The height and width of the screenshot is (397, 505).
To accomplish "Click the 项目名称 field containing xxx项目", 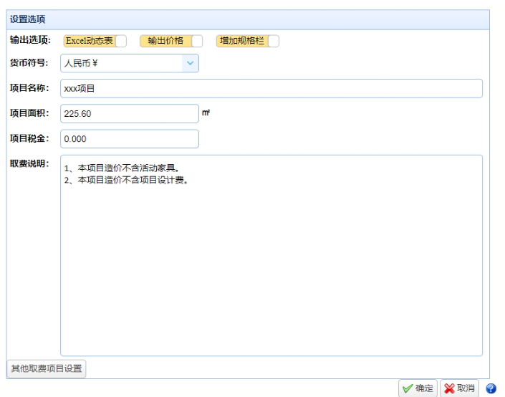I will (271, 88).
